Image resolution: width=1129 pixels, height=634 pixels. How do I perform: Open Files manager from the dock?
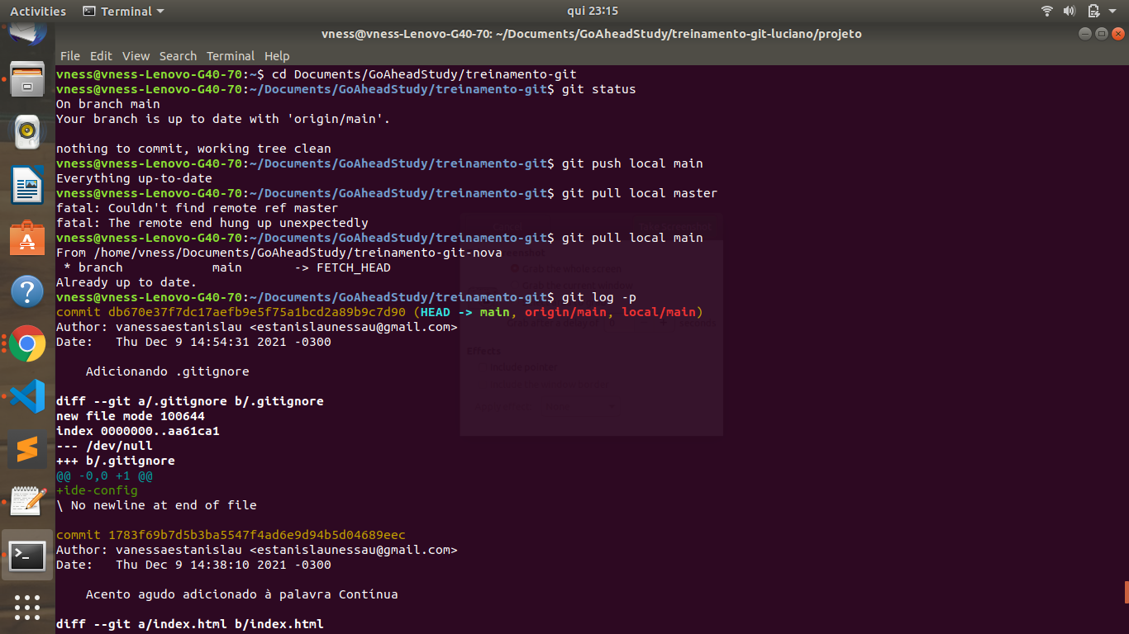click(27, 78)
